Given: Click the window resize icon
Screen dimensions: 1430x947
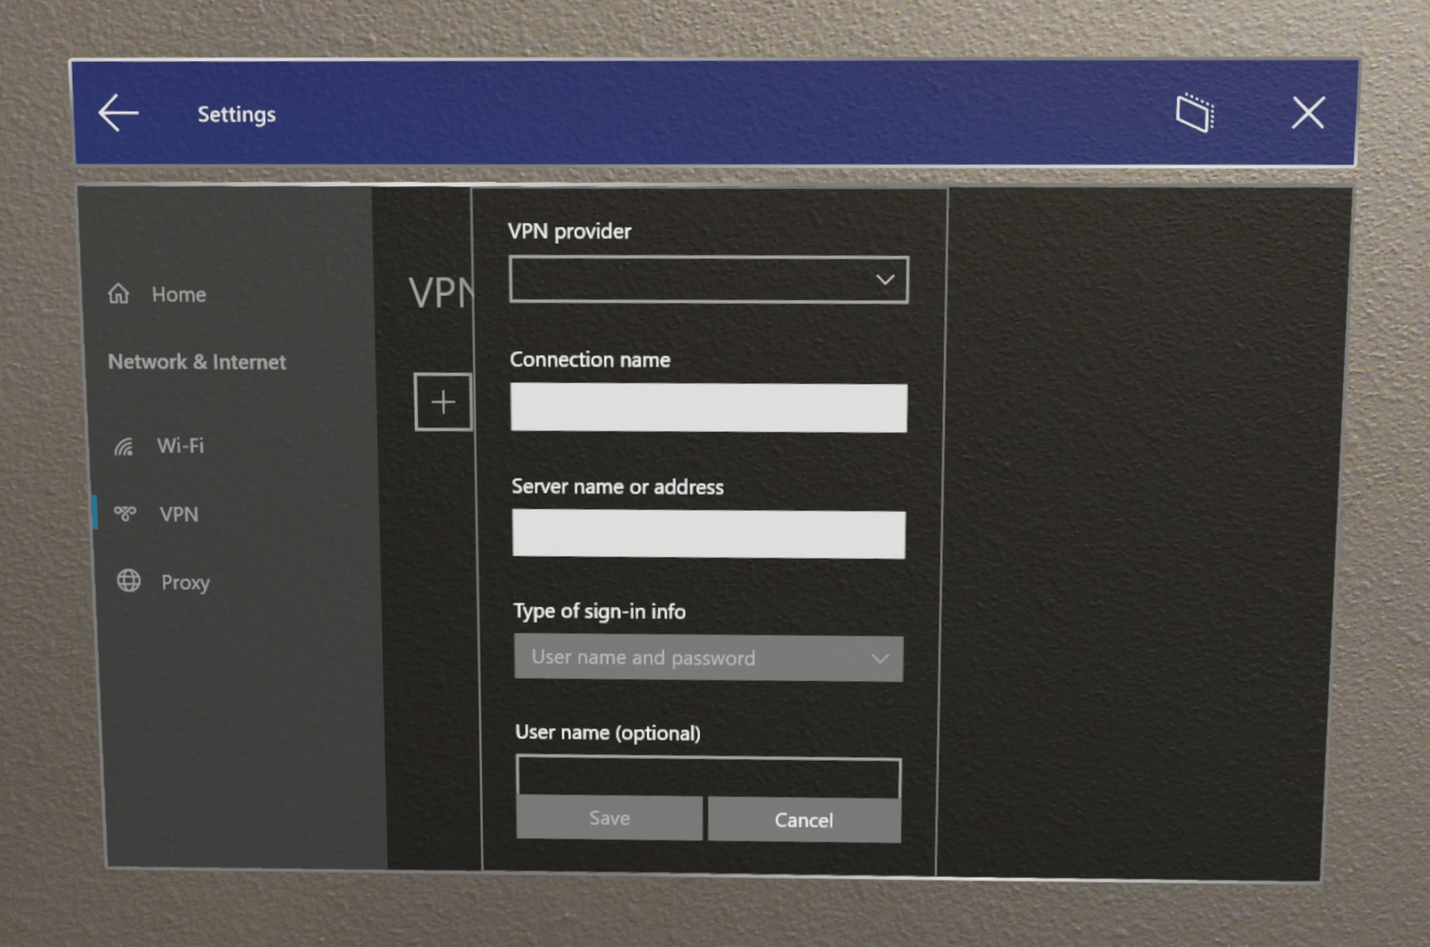Looking at the screenshot, I should [x=1198, y=114].
